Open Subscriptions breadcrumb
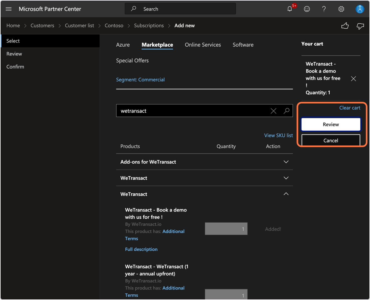This screenshot has width=370, height=300. pos(149,26)
